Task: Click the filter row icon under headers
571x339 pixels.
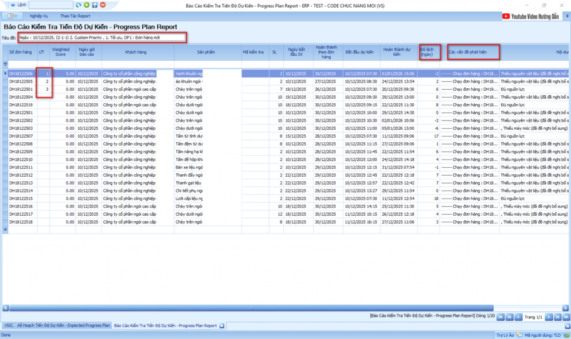Action: 6,65
